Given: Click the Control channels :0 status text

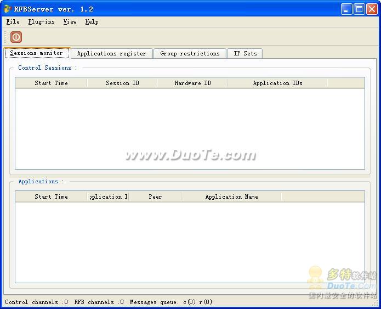Looking at the screenshot, I should pos(36,302).
